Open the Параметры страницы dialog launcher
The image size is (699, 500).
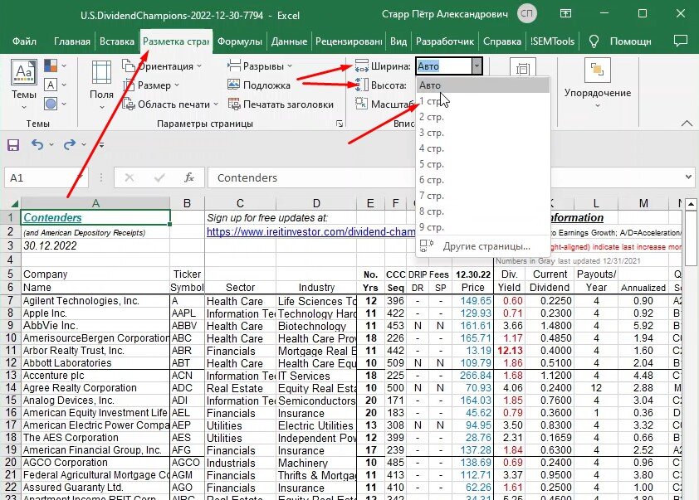pyautogui.click(x=340, y=124)
